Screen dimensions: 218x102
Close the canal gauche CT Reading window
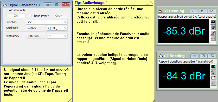(211, 11)
